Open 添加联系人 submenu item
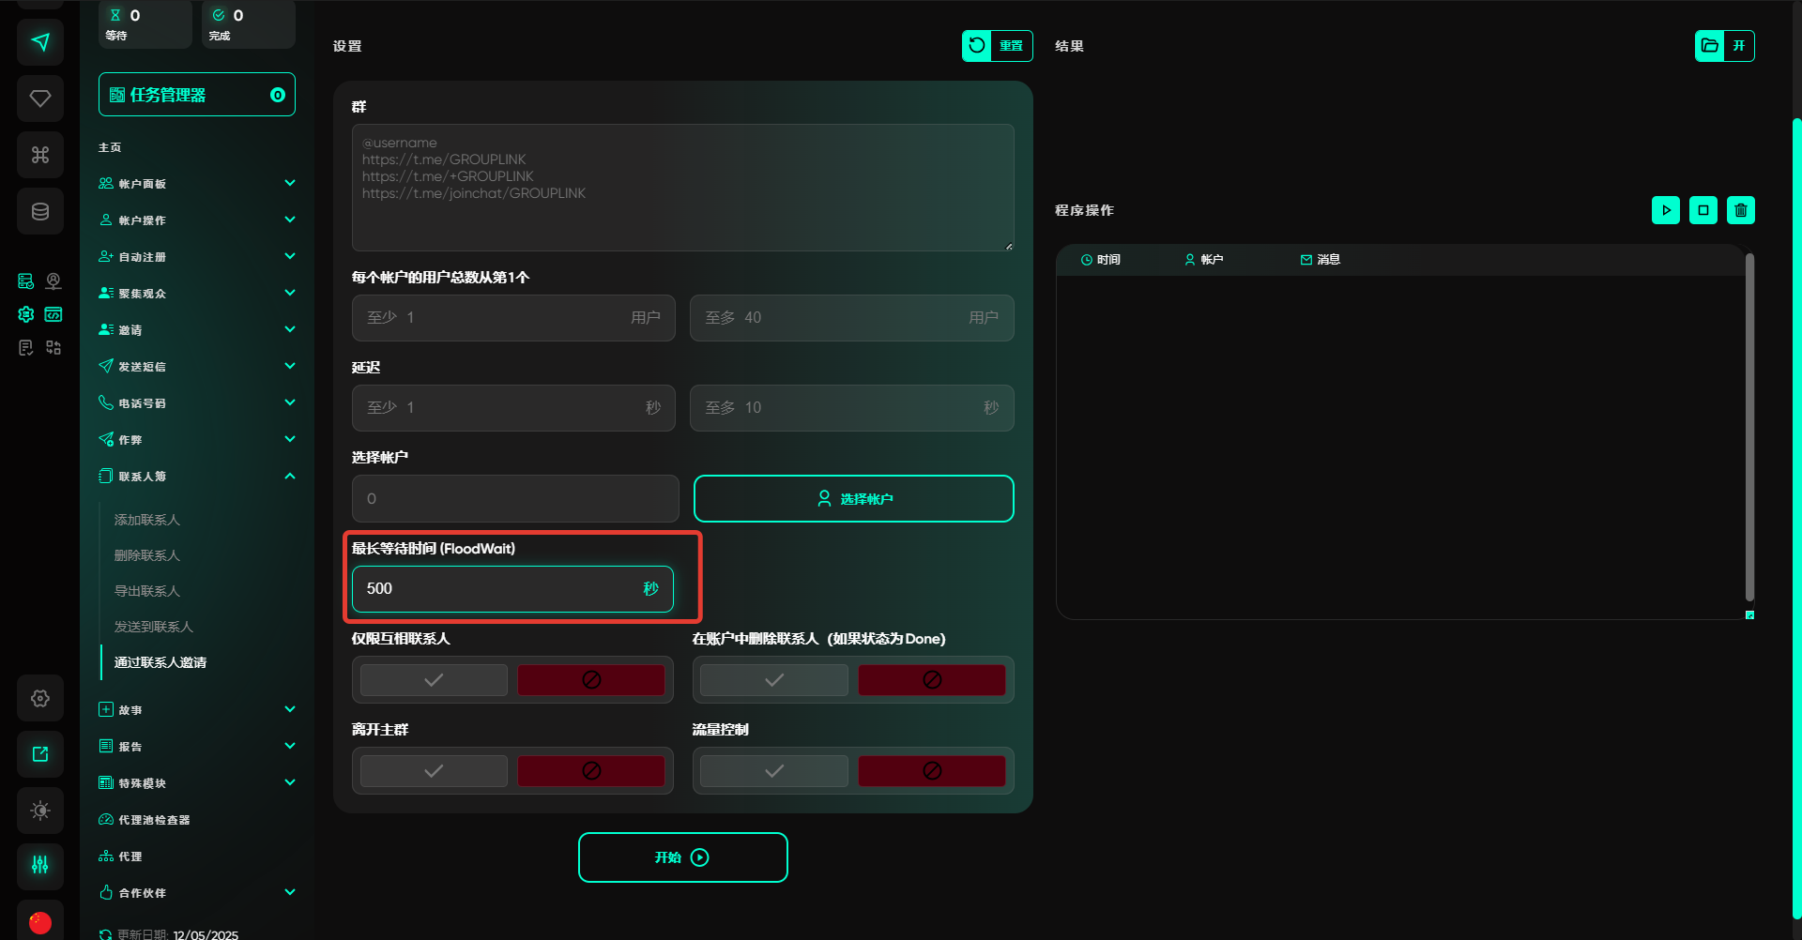Image resolution: width=1802 pixels, height=940 pixels. tap(147, 520)
